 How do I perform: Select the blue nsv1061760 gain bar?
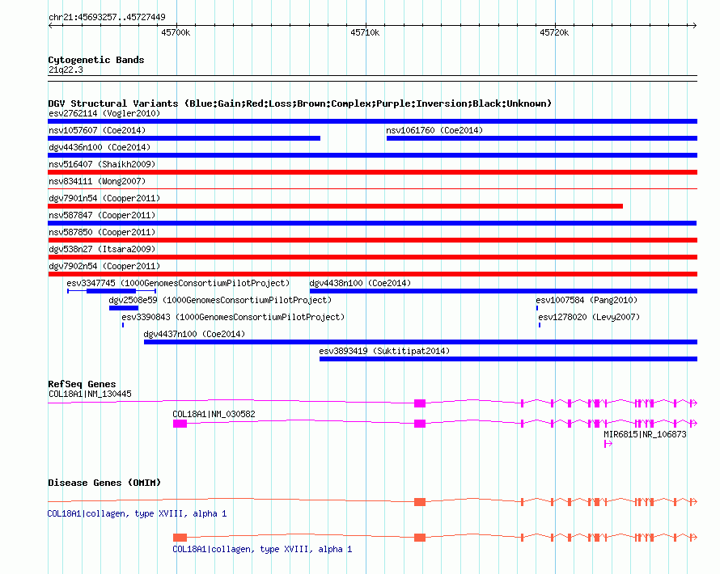[542, 138]
